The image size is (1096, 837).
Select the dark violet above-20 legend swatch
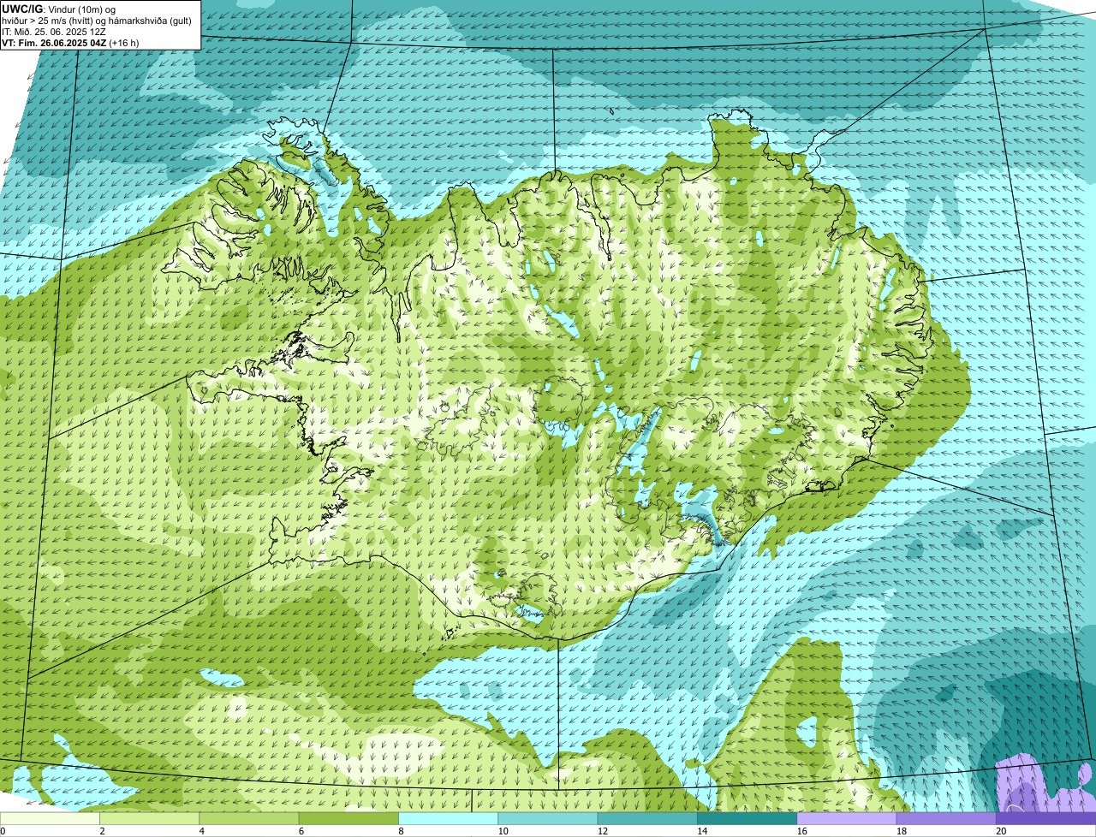click(1045, 818)
